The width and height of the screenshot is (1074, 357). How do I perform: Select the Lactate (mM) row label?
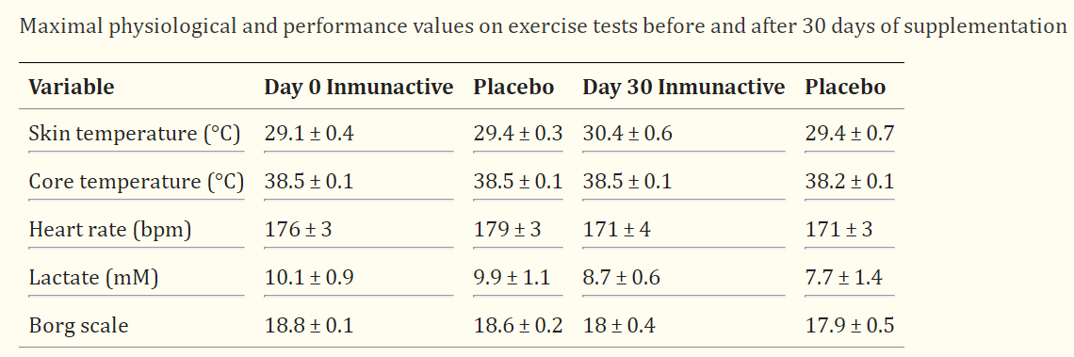click(x=93, y=278)
